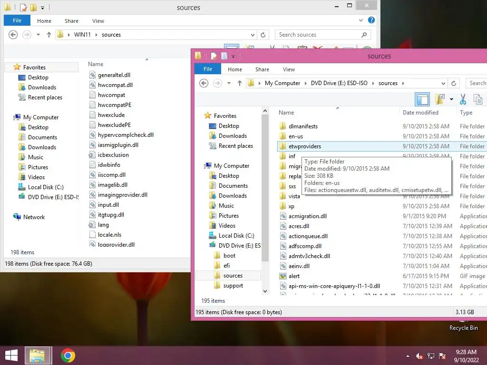487x365 pixels.
Task: Open recent locations dropdown in front window
Action: point(229,83)
